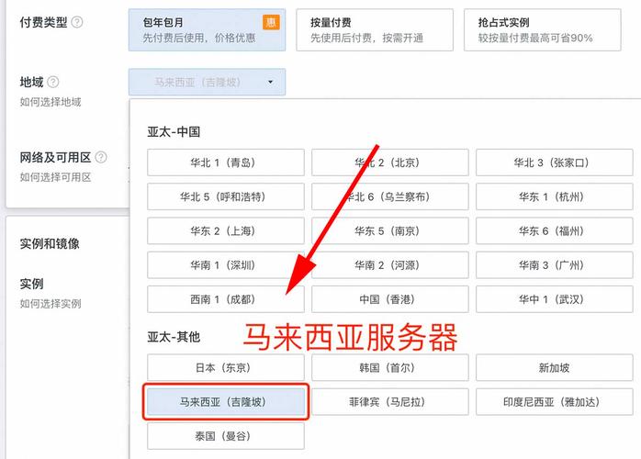Click help icon next to 付费类型
This screenshot has height=459, width=641.
pyautogui.click(x=77, y=22)
